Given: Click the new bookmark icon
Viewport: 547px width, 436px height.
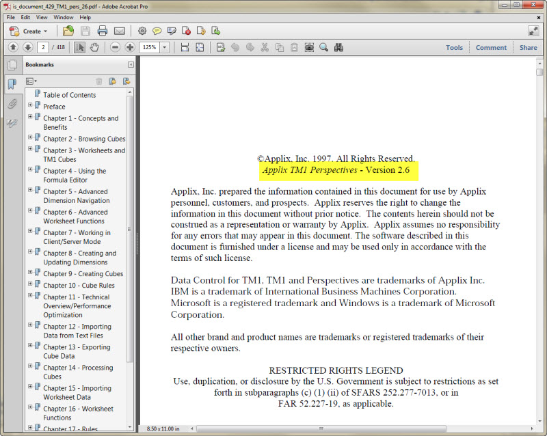Looking at the screenshot, I should tap(113, 81).
